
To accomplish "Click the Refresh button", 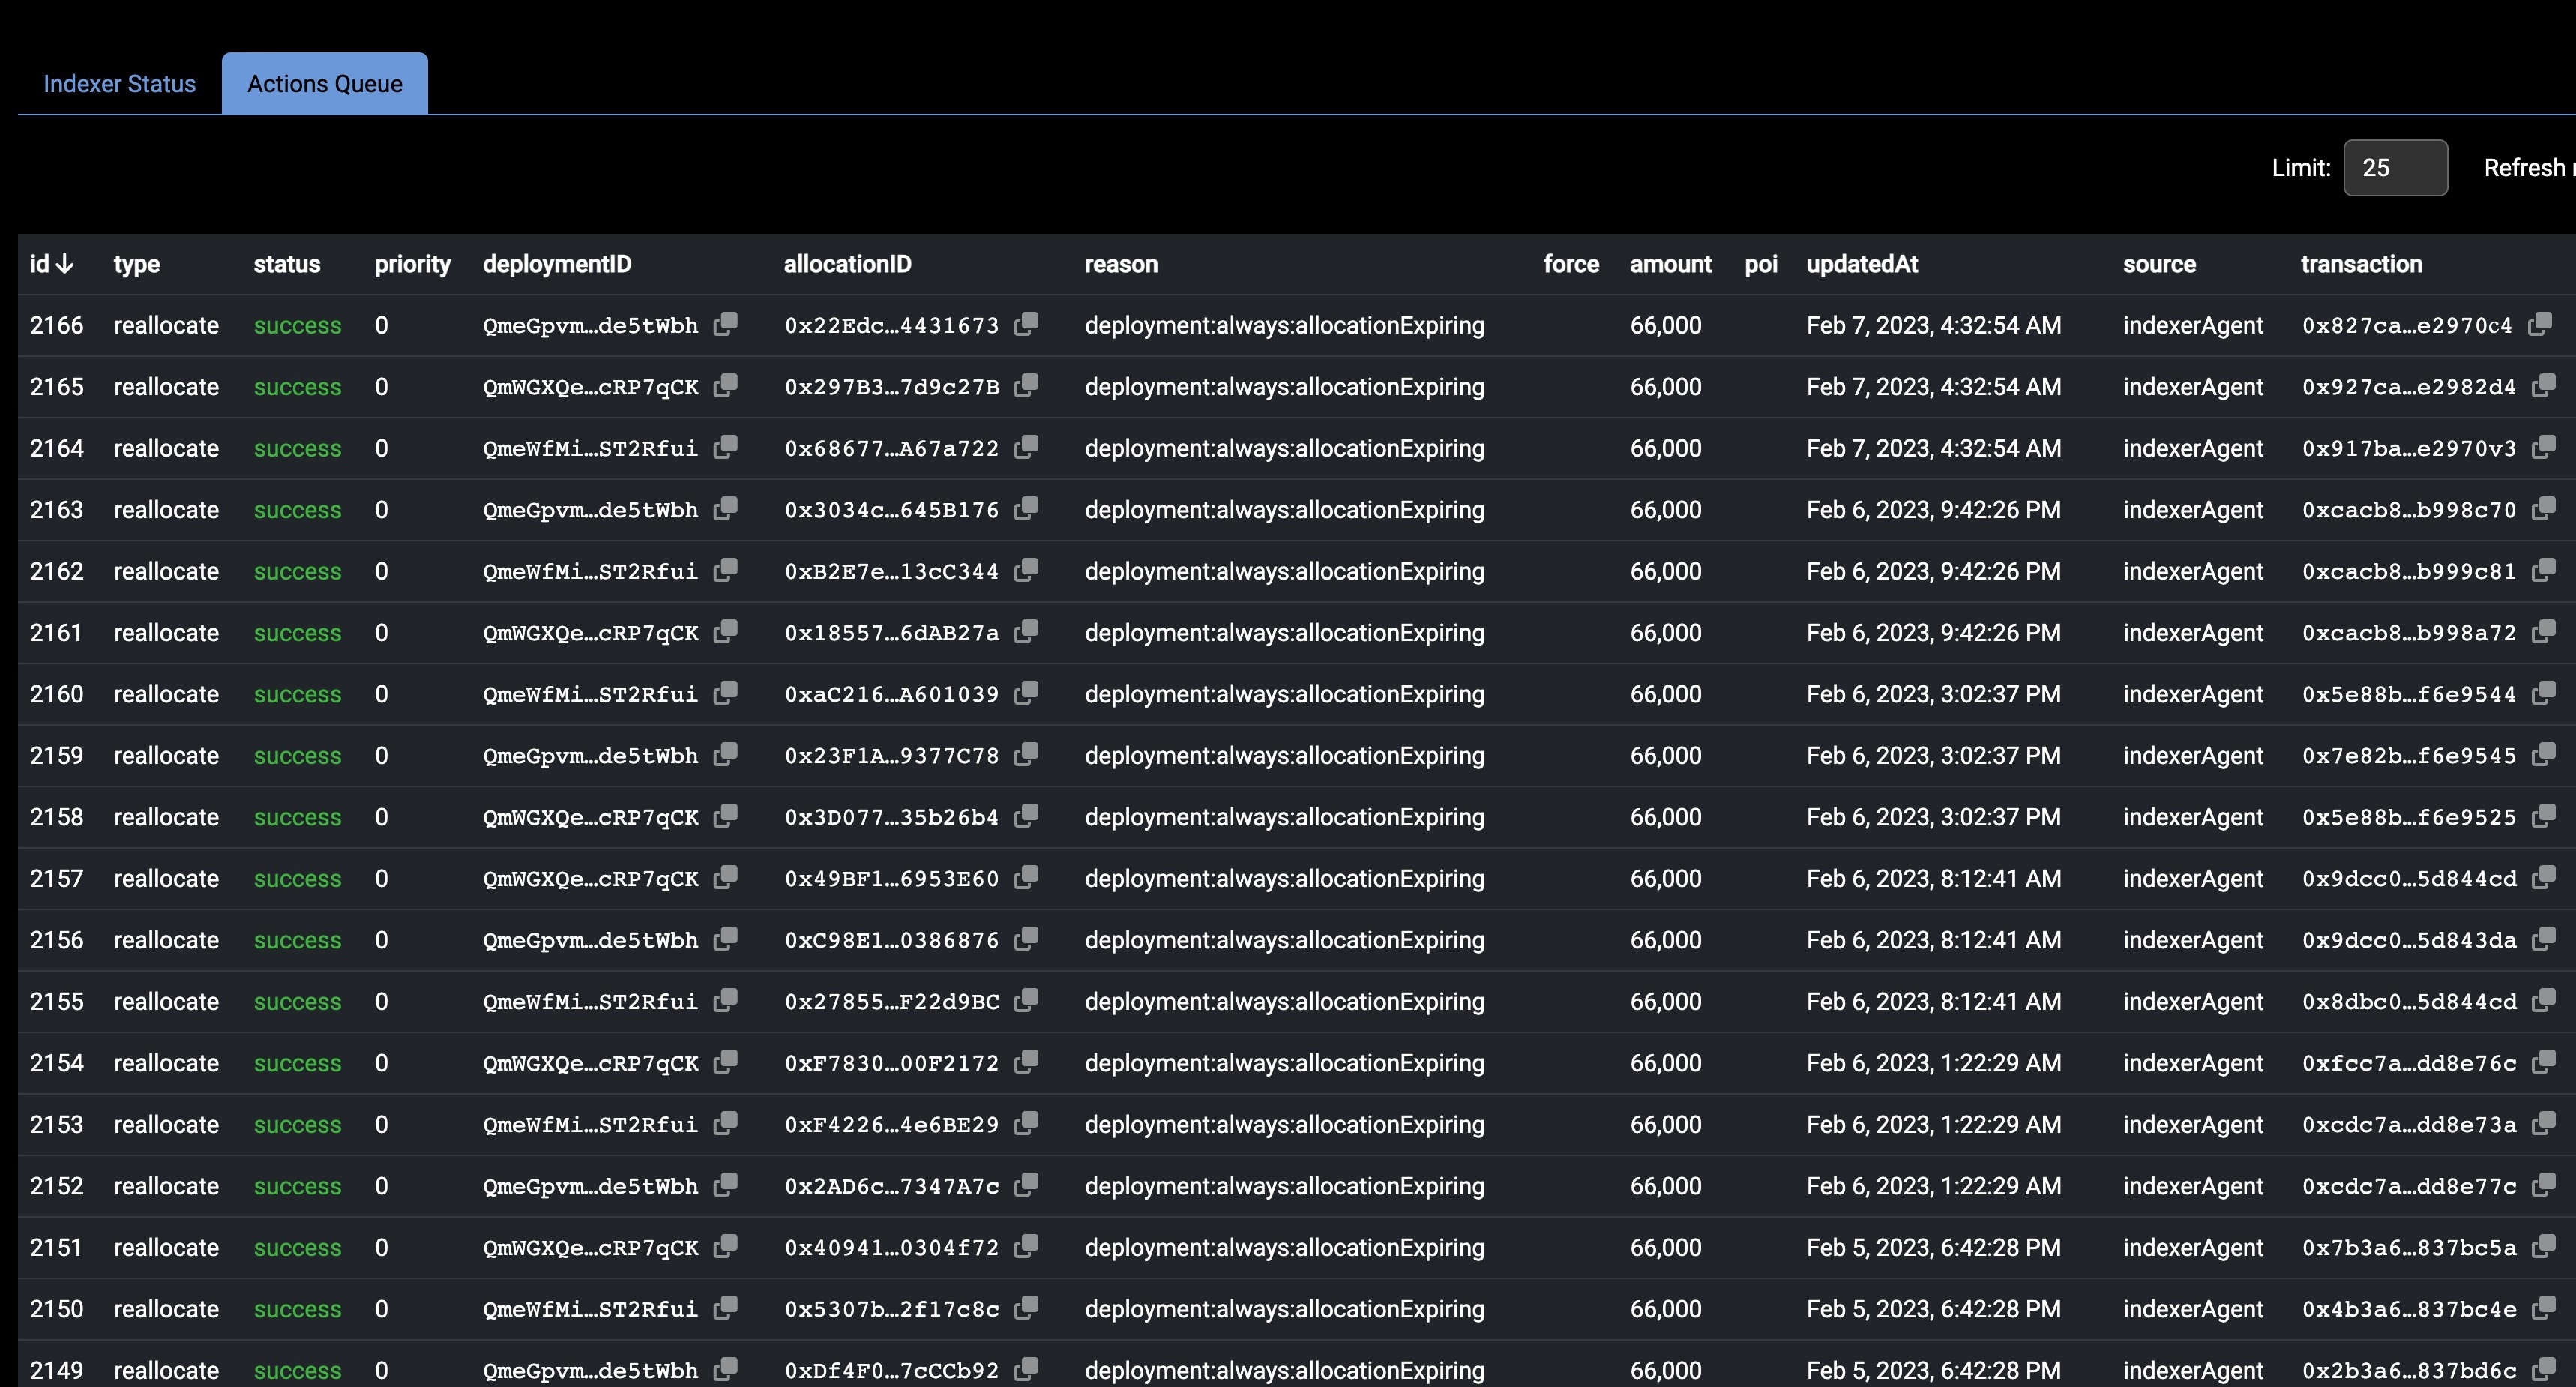I will pos(2526,168).
